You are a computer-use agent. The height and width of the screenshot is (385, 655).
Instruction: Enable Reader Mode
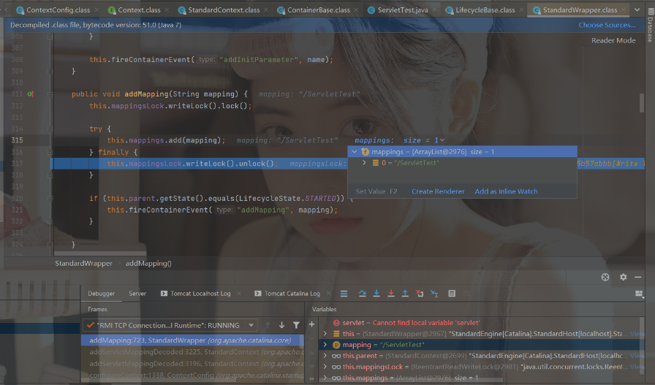[x=613, y=40]
